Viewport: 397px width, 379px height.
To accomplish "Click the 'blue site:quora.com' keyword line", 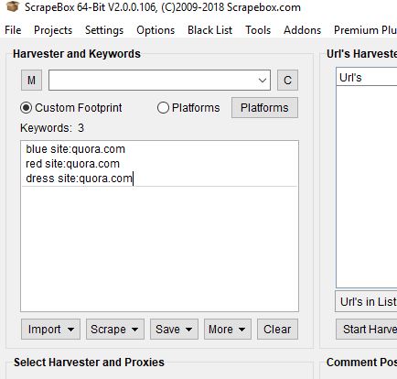I will point(75,149).
